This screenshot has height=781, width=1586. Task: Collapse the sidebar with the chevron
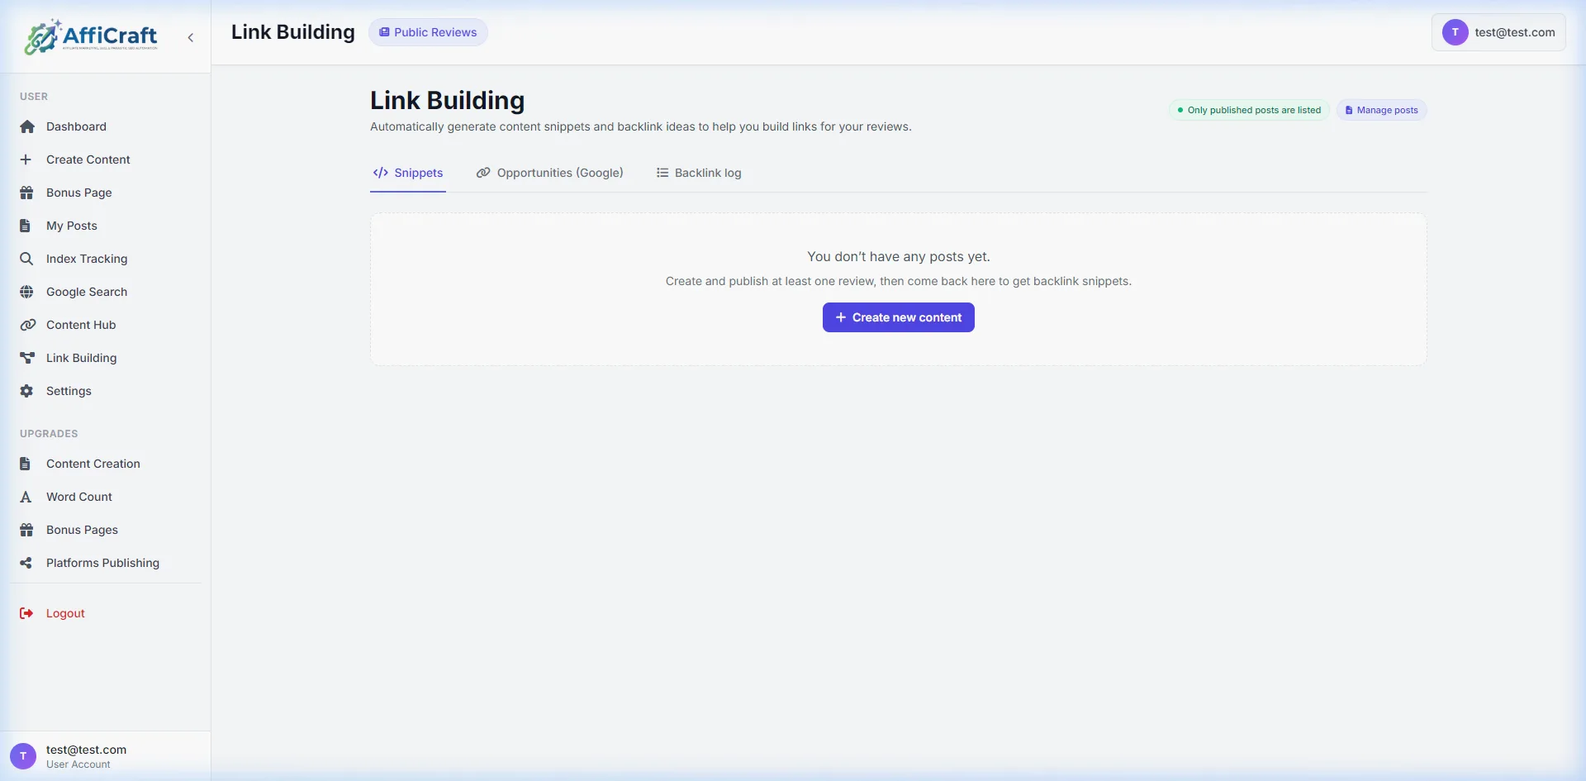pos(190,37)
